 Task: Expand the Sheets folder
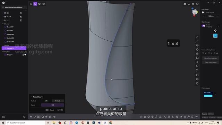(x=3, y=17)
